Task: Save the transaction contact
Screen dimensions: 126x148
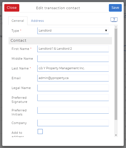Action: point(115,8)
